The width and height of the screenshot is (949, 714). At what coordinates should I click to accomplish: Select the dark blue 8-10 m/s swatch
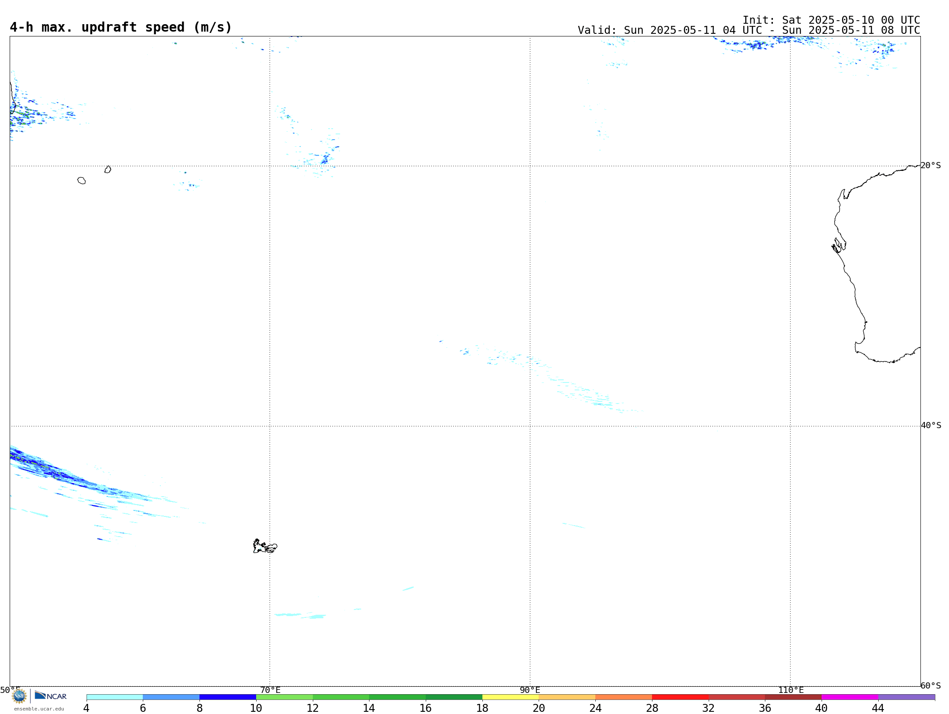pos(228,697)
